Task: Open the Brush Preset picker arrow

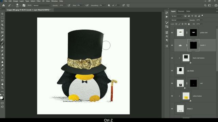Action: 20,5
